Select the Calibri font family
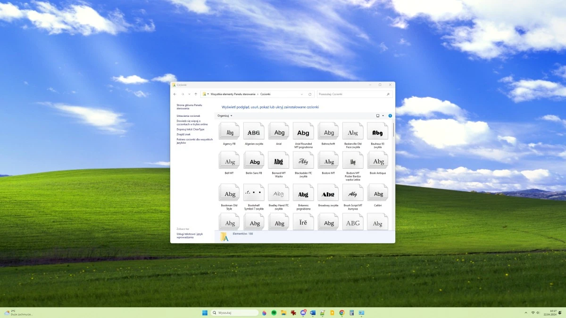Viewport: 566px width, 318px height. tap(377, 192)
